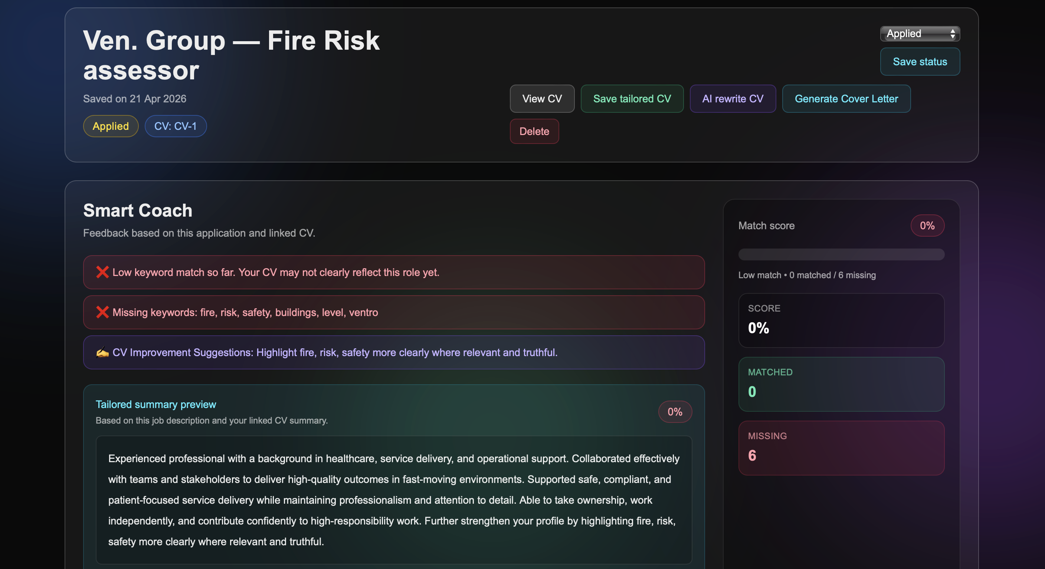
Task: Click Generate Cover Letter
Action: 846,99
